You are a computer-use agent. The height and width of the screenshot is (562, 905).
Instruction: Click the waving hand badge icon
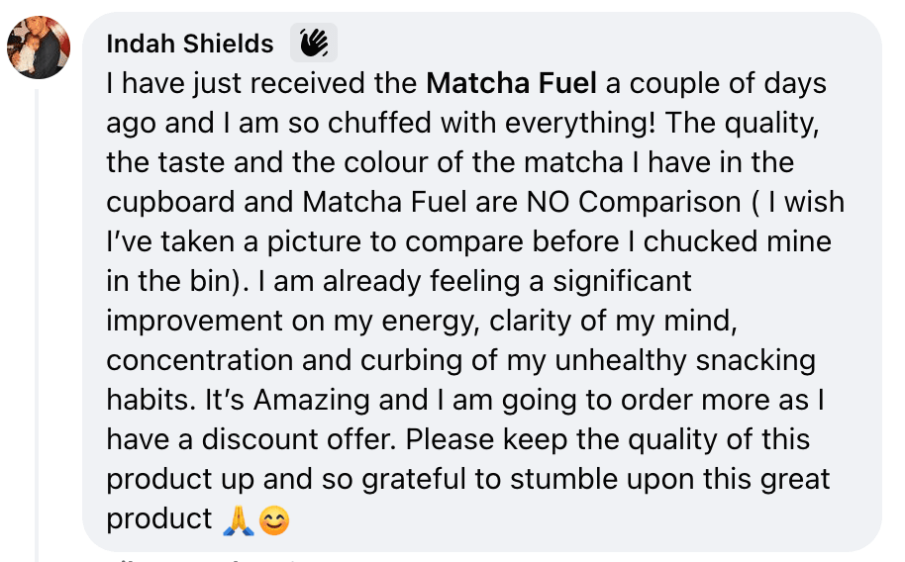[314, 43]
